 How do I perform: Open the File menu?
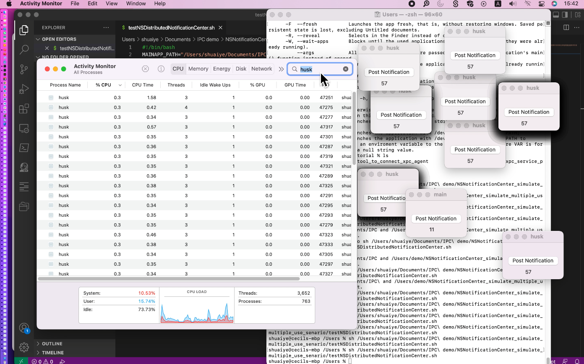(x=75, y=3)
